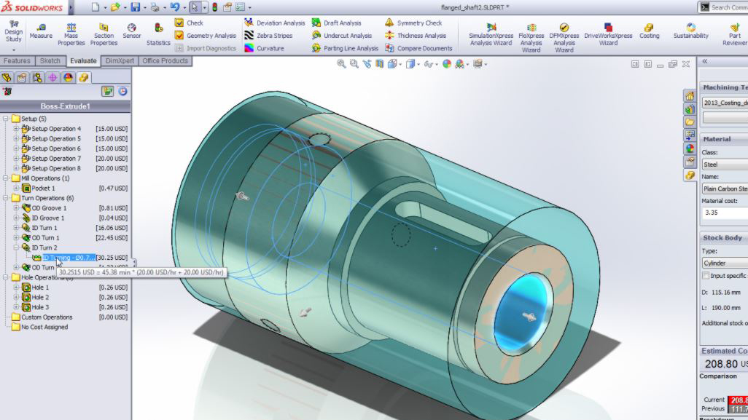Viewport: 748px width, 420px height.
Task: Click the Material cost field 3.35
Action: pos(725,213)
